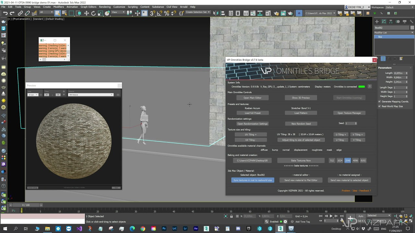
Task: Click the Load Full Preset button
Action: (x=253, y=113)
